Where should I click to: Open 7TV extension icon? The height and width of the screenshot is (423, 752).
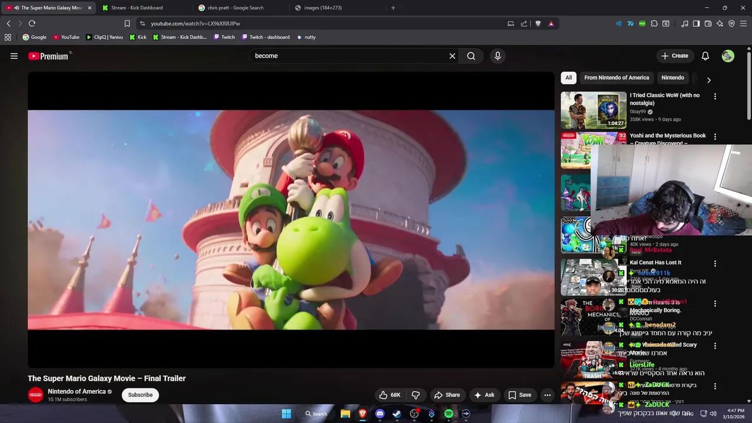(x=630, y=23)
